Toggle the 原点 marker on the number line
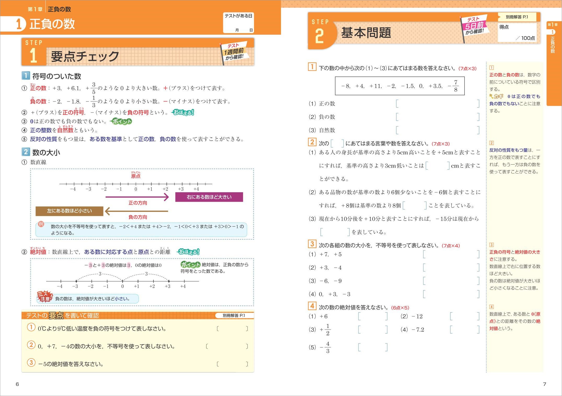The height and width of the screenshot is (396, 562). pos(136,176)
